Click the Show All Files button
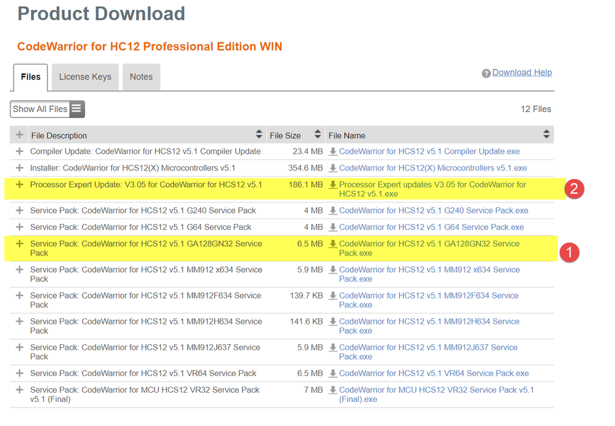This screenshot has height=426, width=615. pyautogui.click(x=47, y=109)
